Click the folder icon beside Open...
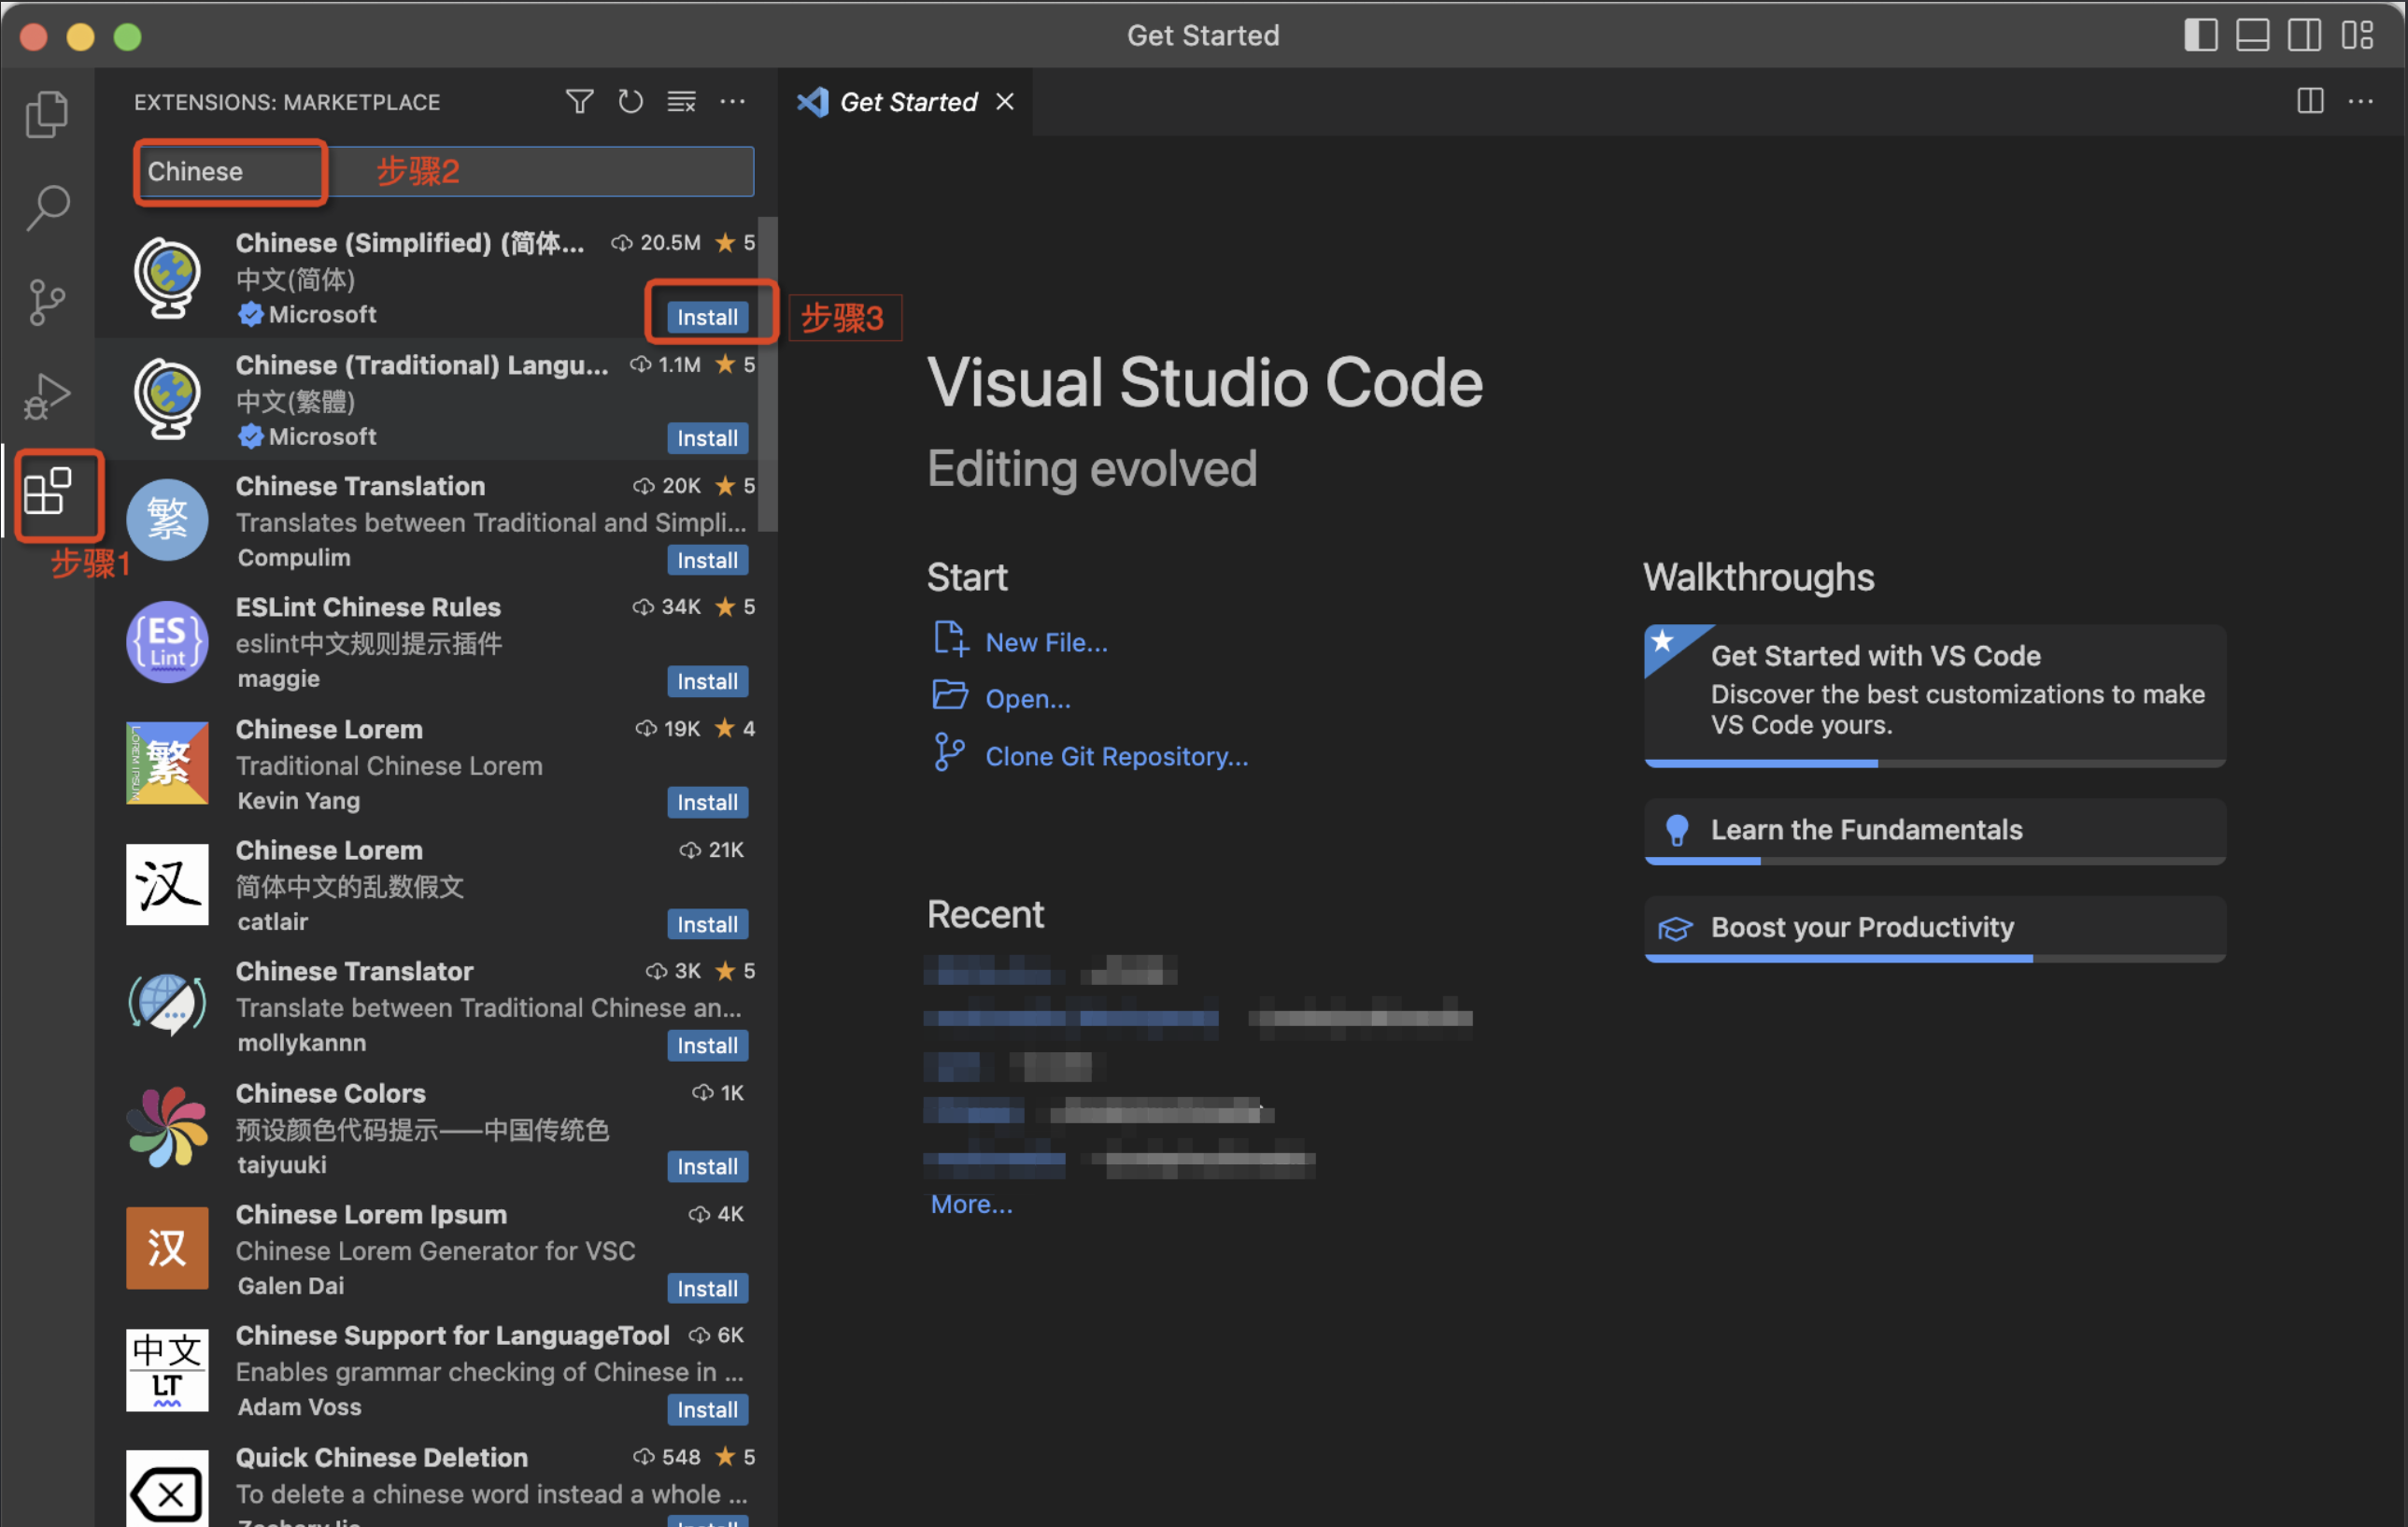Screen dimensions: 2408x1527 click(950, 694)
